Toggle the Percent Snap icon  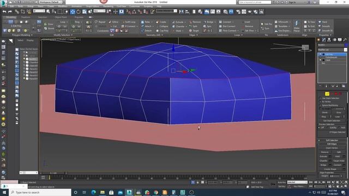click(x=140, y=11)
